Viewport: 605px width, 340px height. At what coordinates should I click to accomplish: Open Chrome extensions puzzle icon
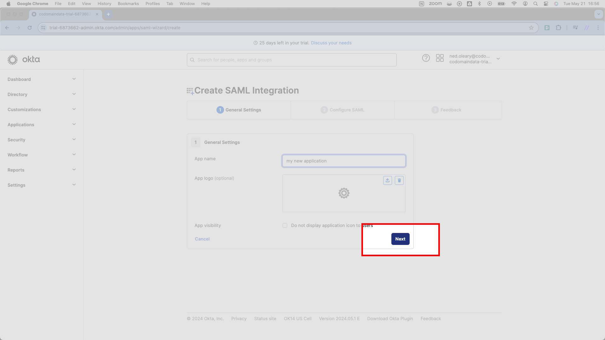coord(559,28)
